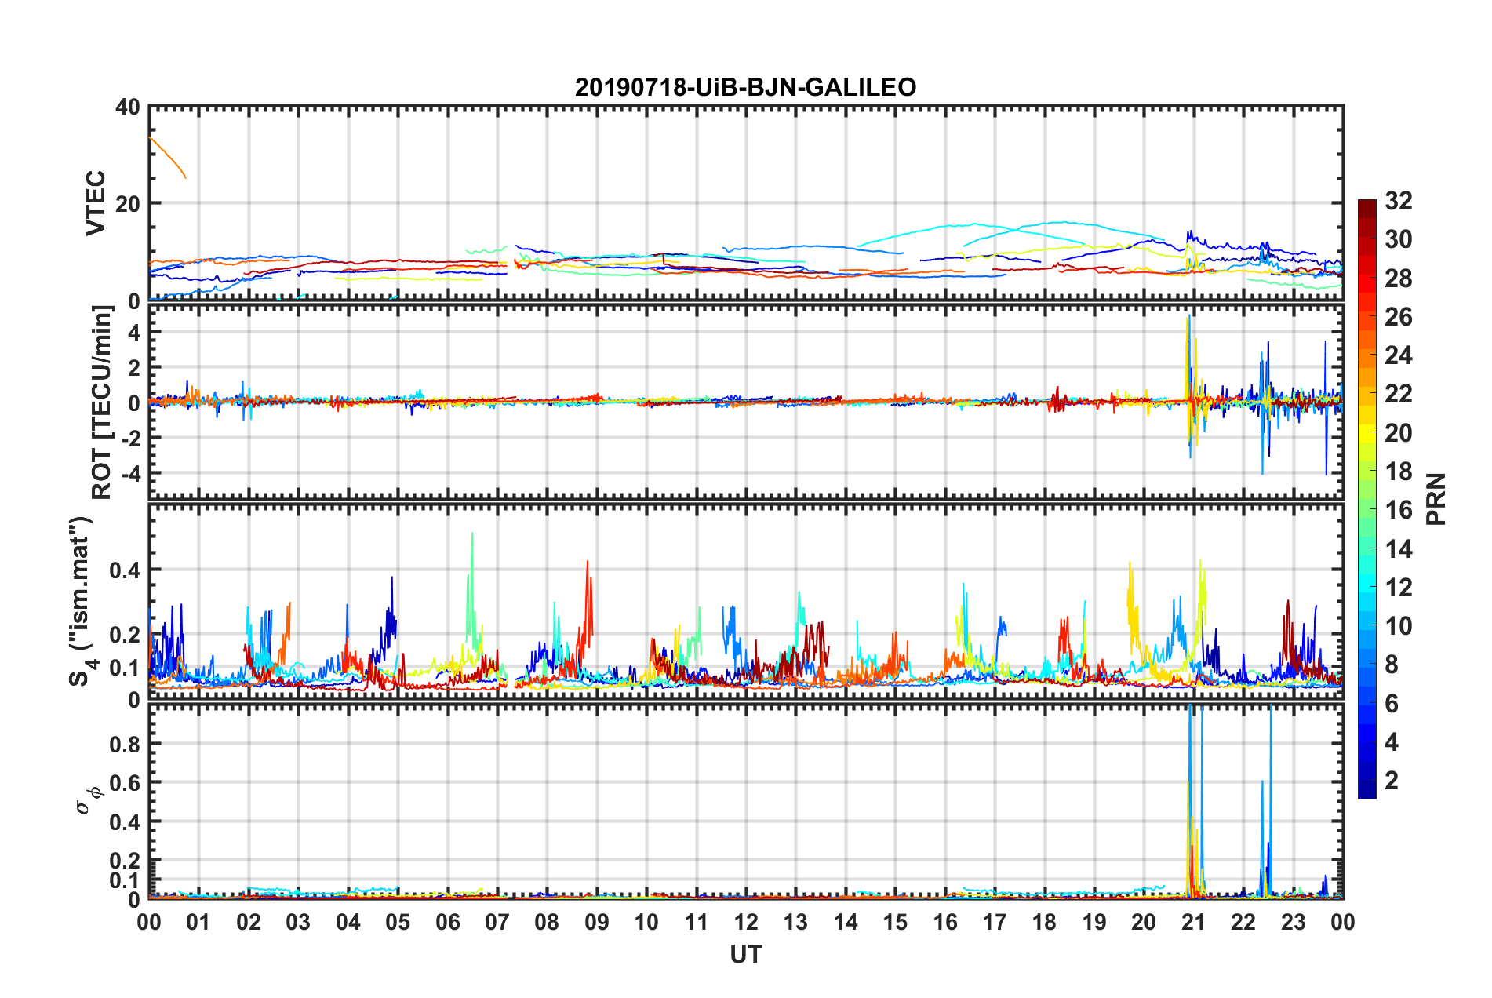This screenshot has width=1492, height=998.
Task: Click x-axis tick label 02
Action: 249,922
